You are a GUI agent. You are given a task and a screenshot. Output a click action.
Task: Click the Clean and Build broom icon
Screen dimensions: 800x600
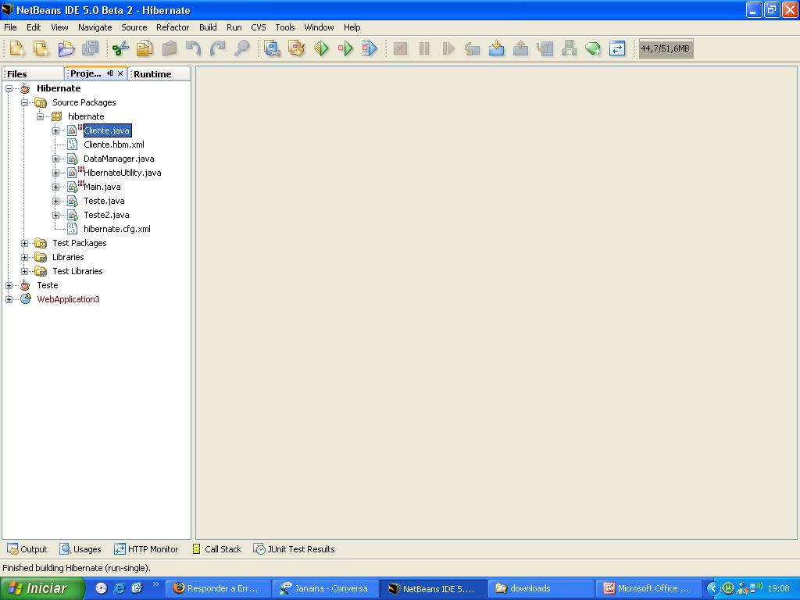(x=296, y=48)
